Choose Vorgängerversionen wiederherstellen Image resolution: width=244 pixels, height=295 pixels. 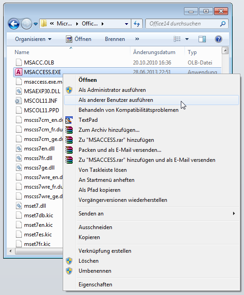click(151, 200)
